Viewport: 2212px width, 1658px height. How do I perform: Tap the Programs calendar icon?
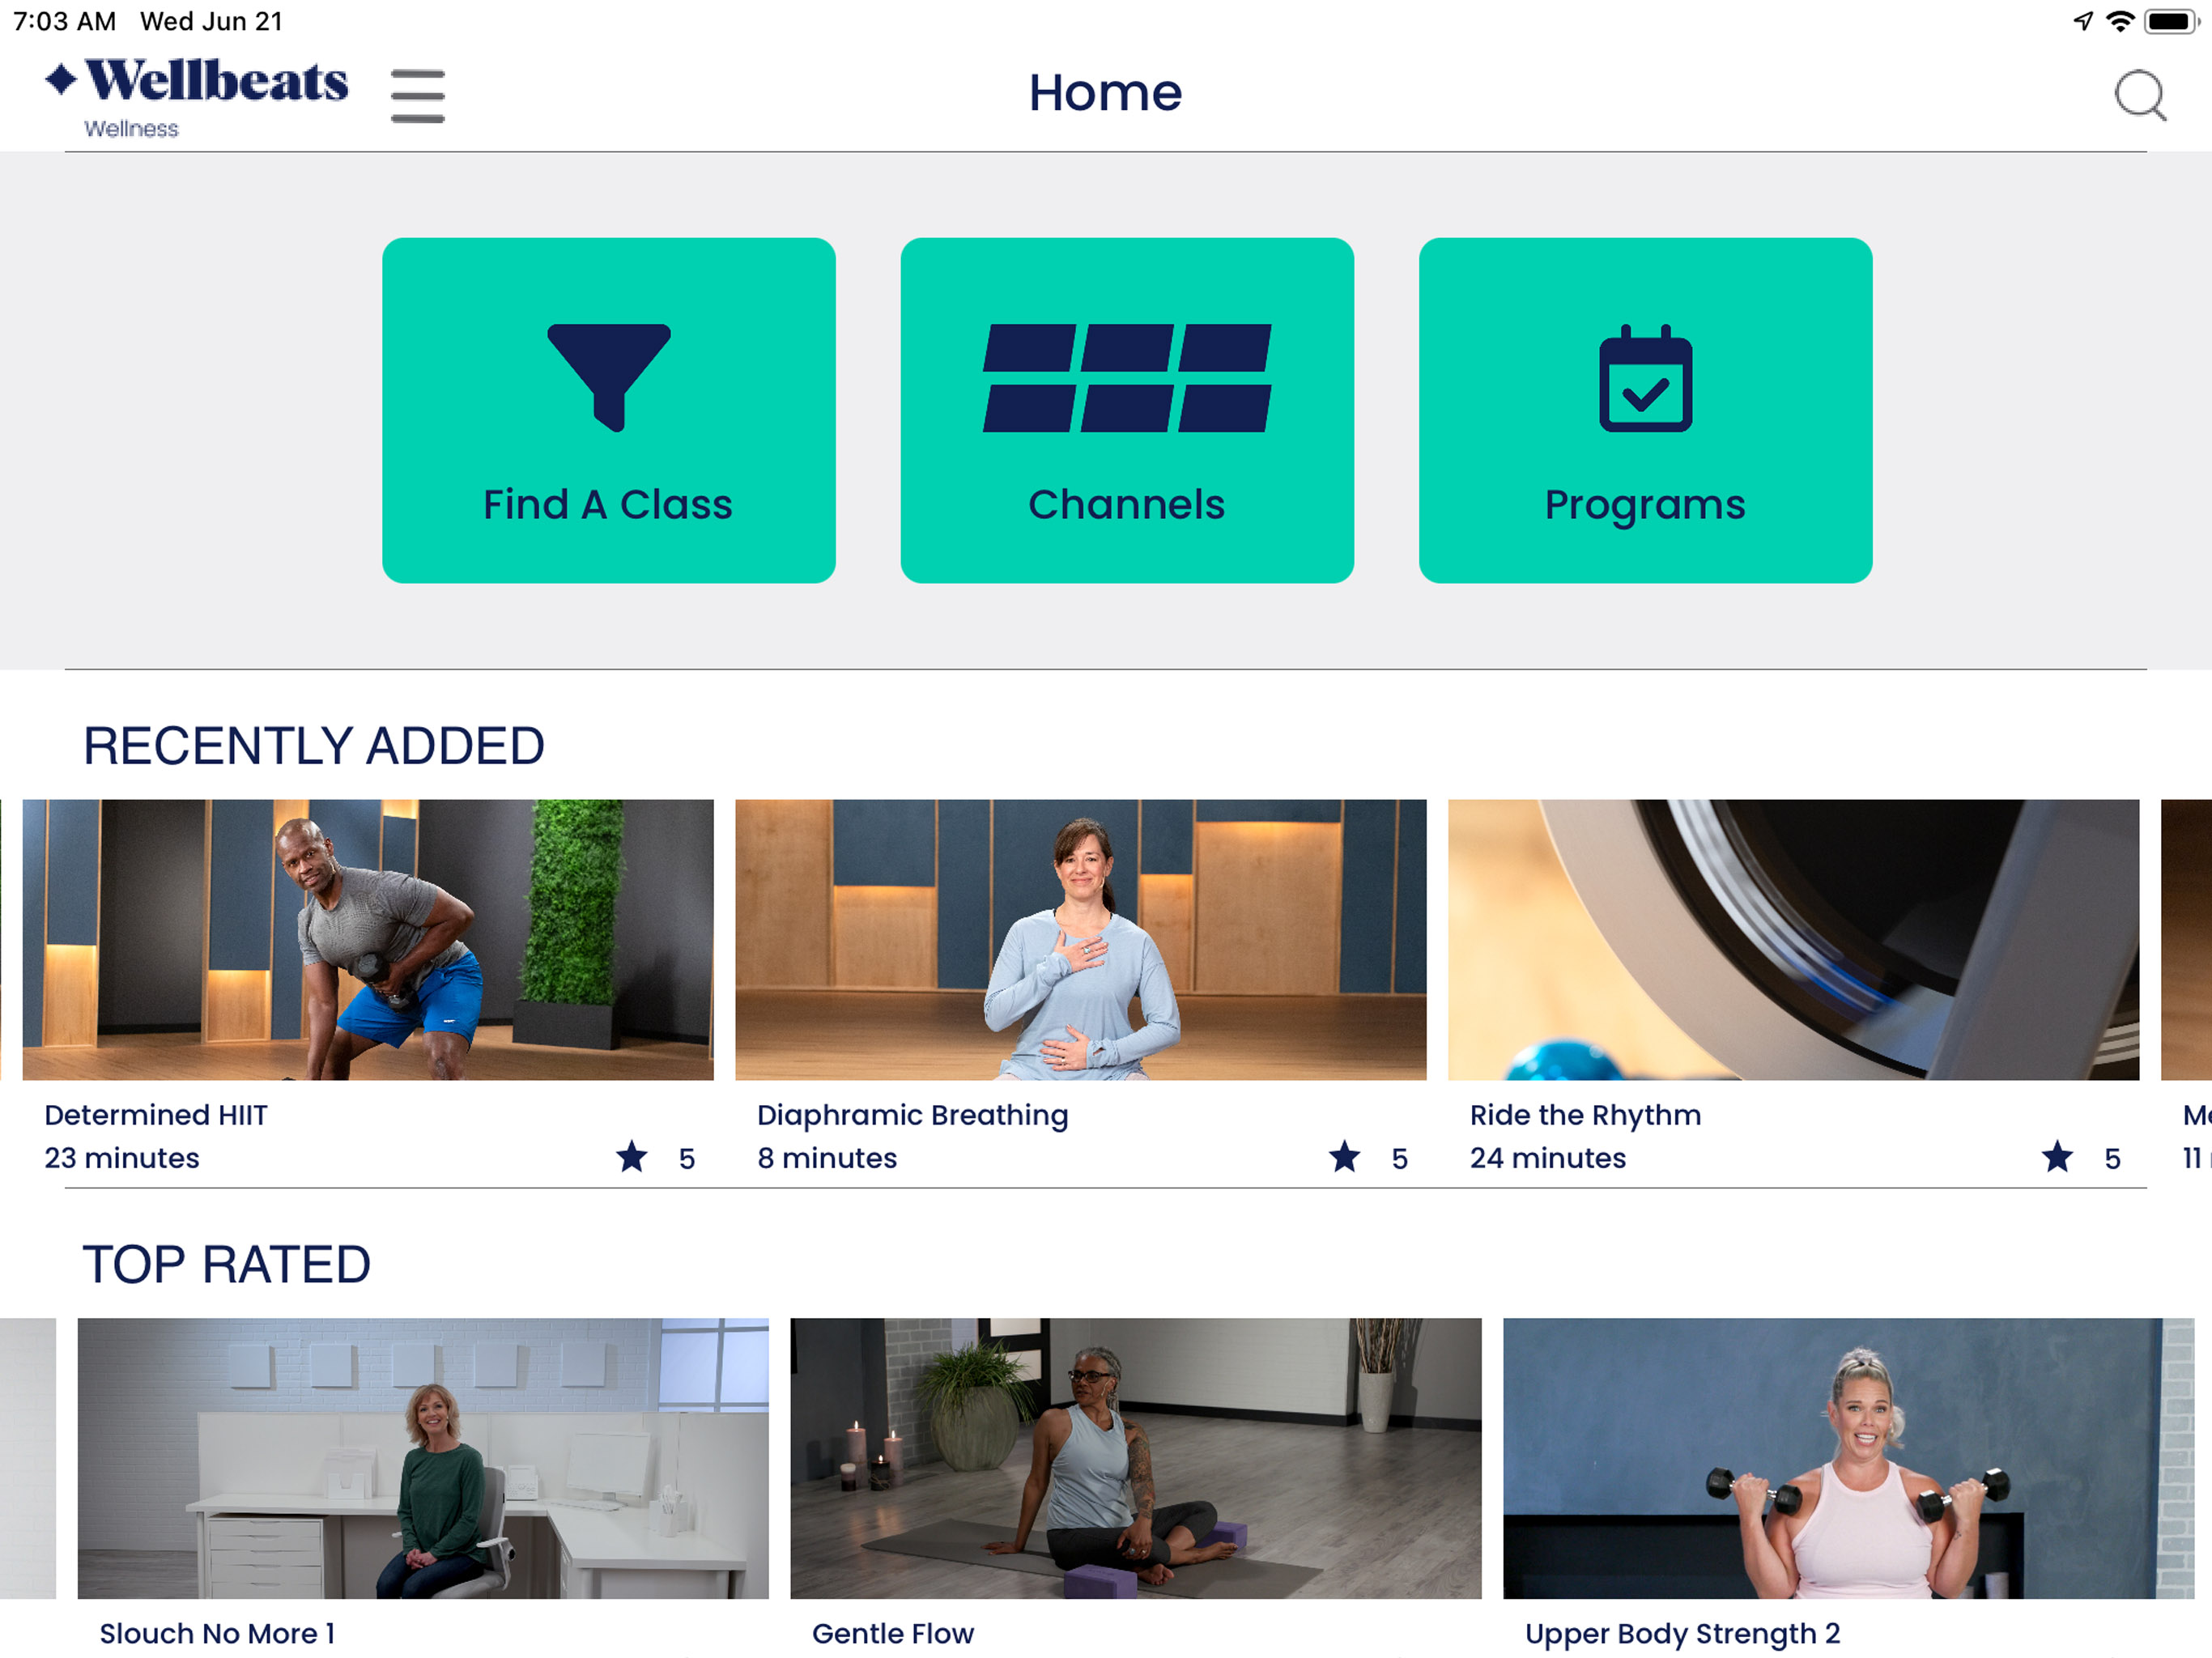pos(1645,377)
